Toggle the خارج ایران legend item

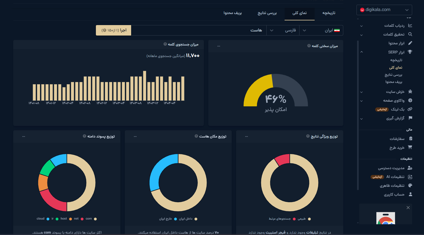pyautogui.click(x=168, y=219)
